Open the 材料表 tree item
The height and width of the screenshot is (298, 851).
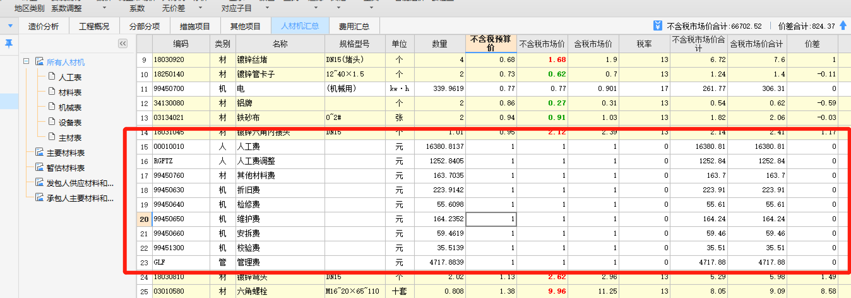pyautogui.click(x=70, y=93)
